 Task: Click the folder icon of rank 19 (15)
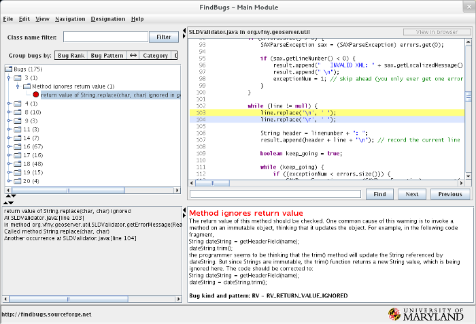[18, 172]
